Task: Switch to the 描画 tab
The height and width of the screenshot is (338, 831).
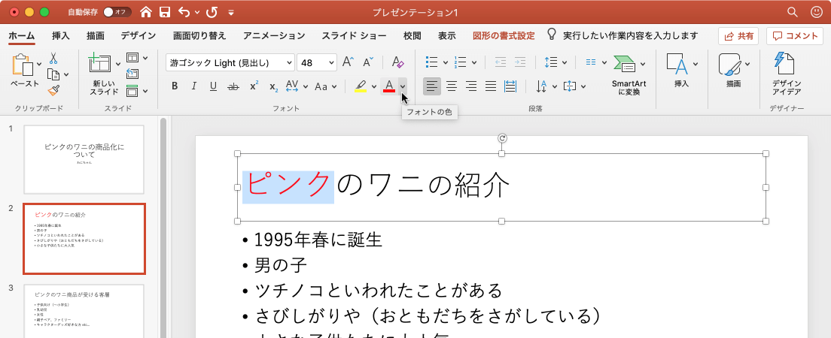Action: (96, 35)
